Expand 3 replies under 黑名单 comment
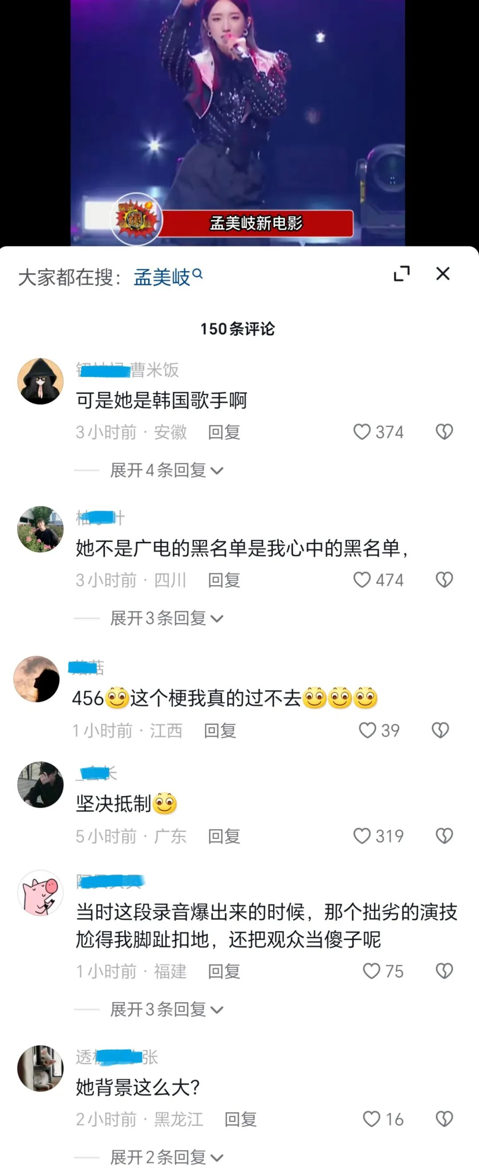The image size is (479, 1175). [x=166, y=618]
